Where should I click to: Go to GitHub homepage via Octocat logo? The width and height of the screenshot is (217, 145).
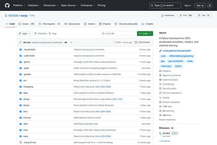click(7, 5)
